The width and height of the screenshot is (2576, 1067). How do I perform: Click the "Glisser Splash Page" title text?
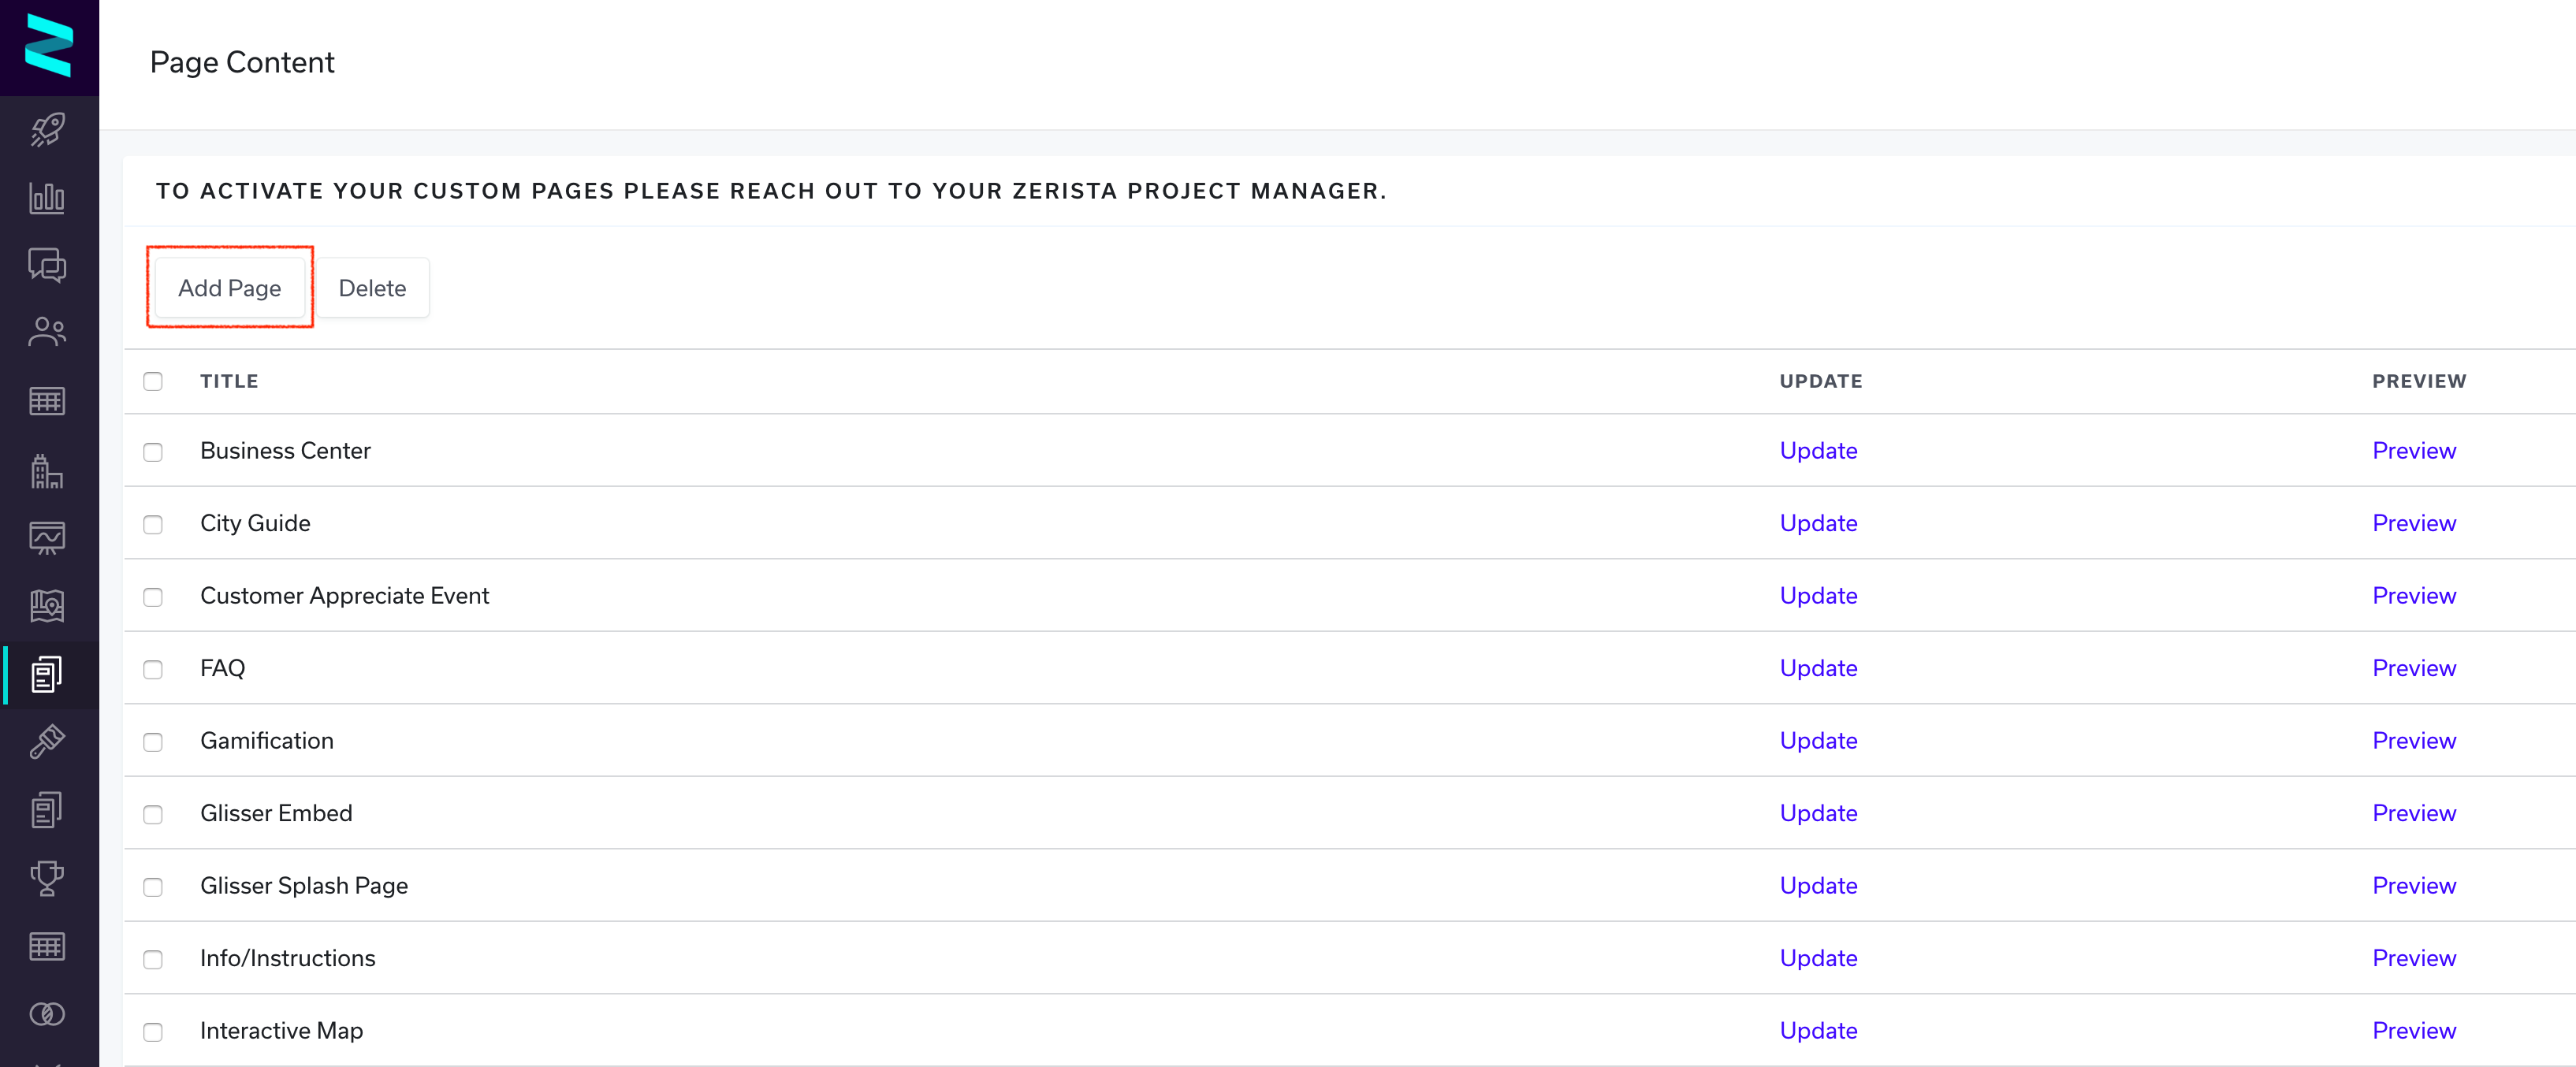pos(304,886)
